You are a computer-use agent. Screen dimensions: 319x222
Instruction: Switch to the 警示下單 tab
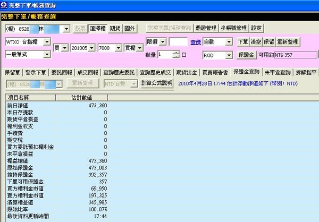pyautogui.click(x=36, y=73)
